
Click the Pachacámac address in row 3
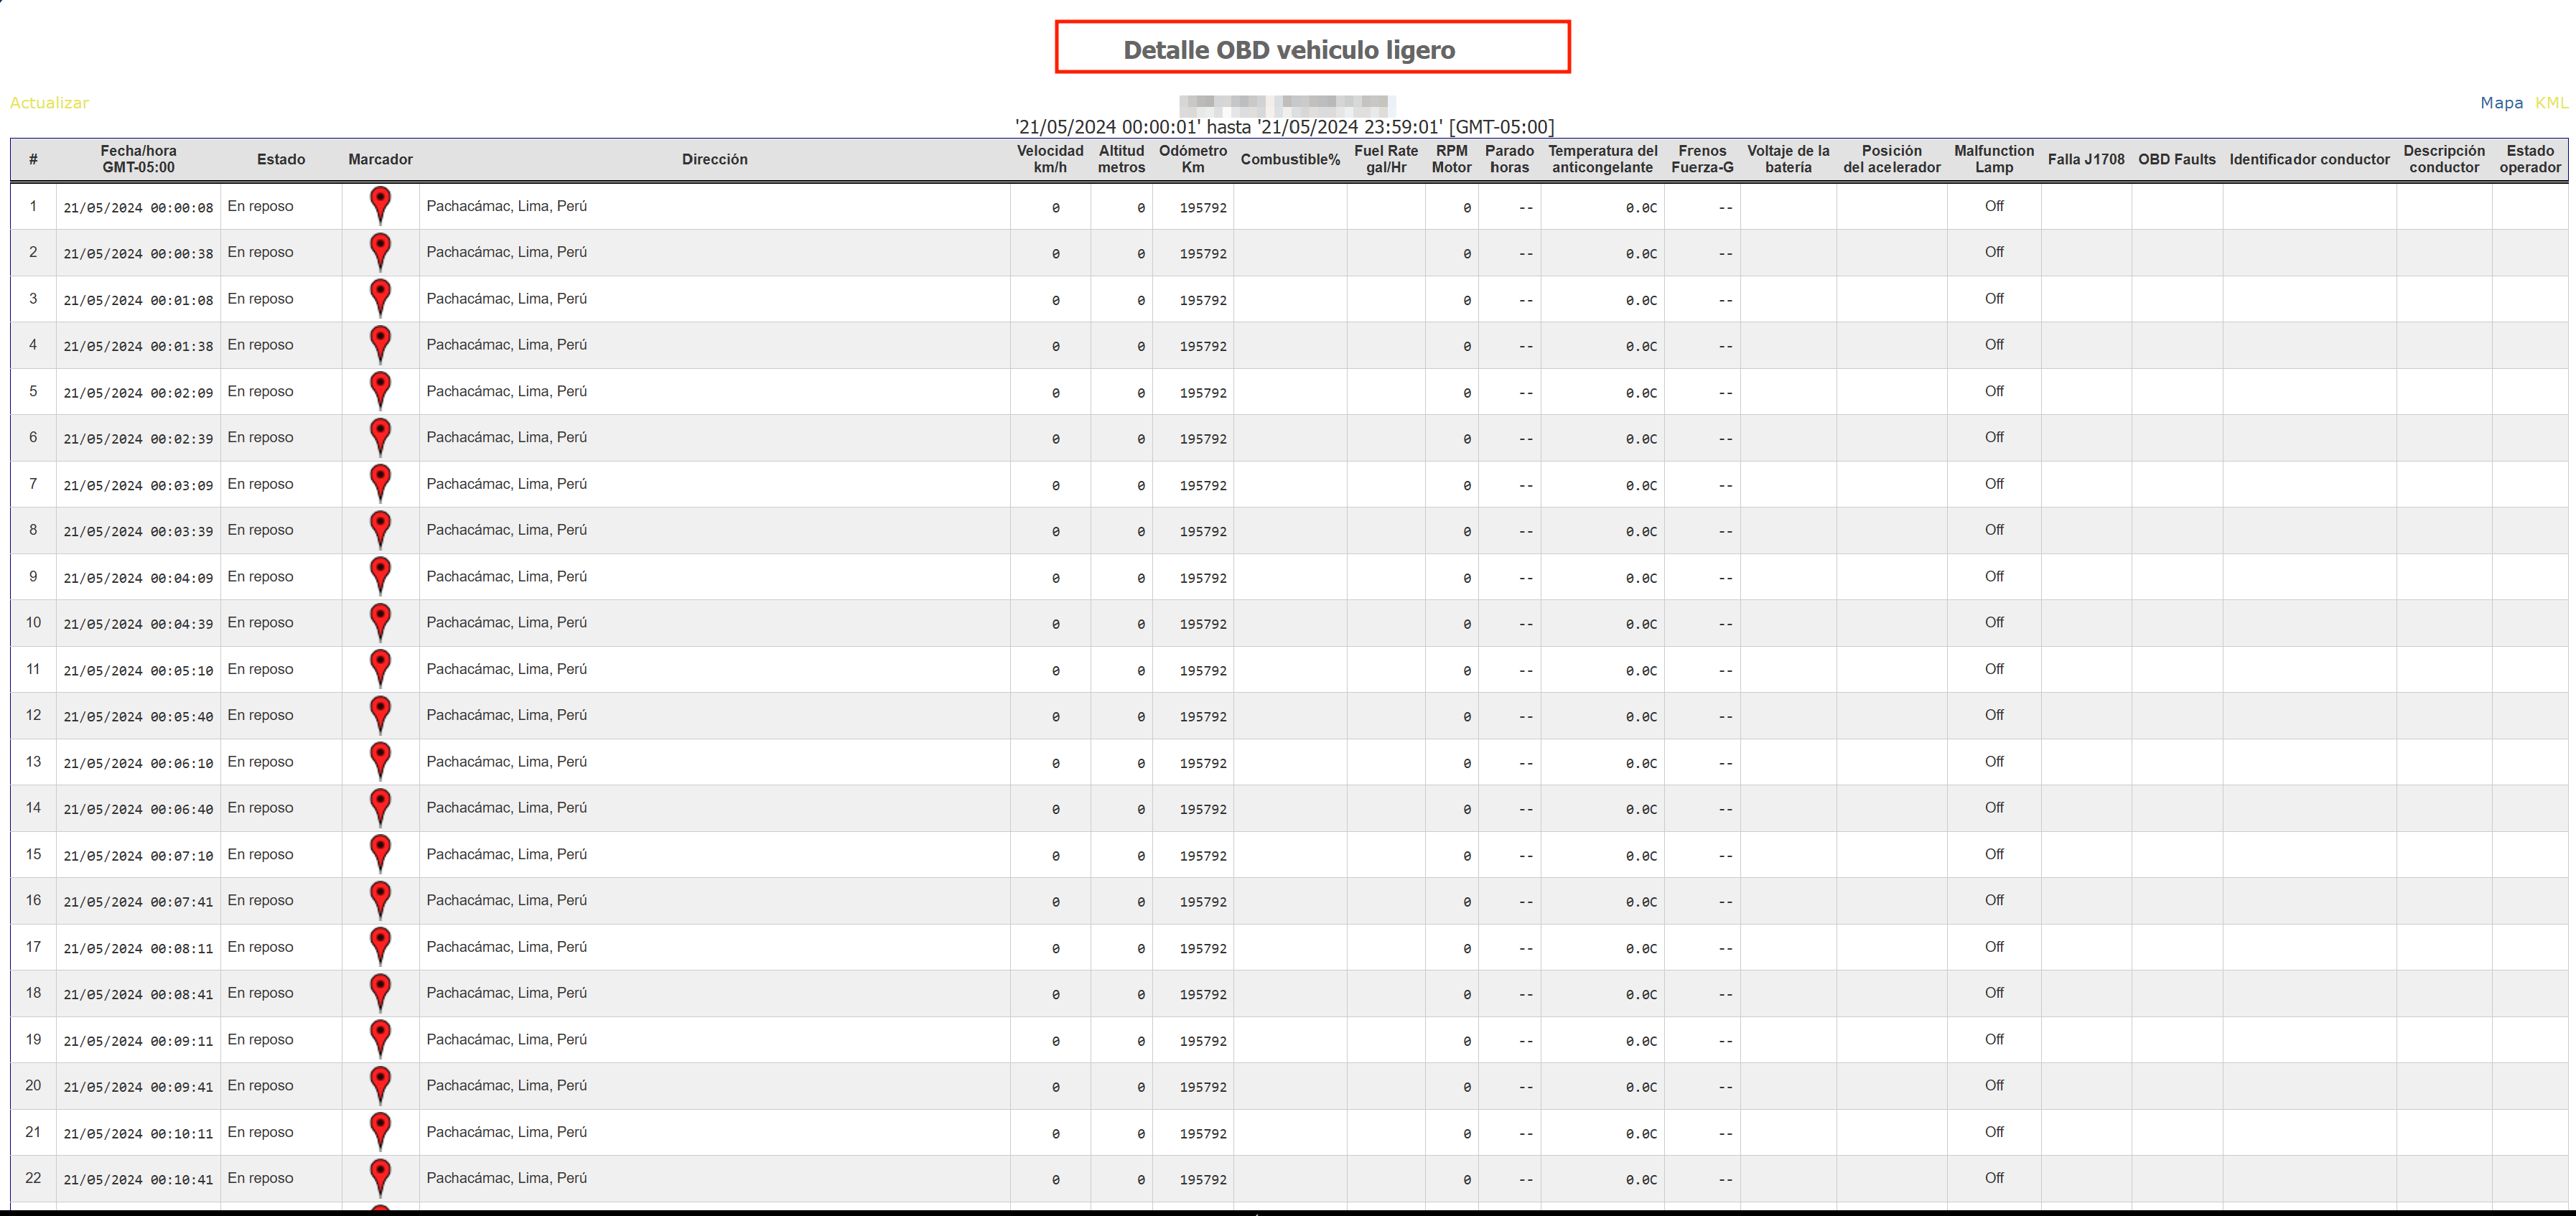tap(506, 299)
